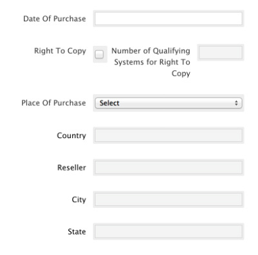Click into the Reseller text box
The height and width of the screenshot is (255, 258).
(168, 167)
